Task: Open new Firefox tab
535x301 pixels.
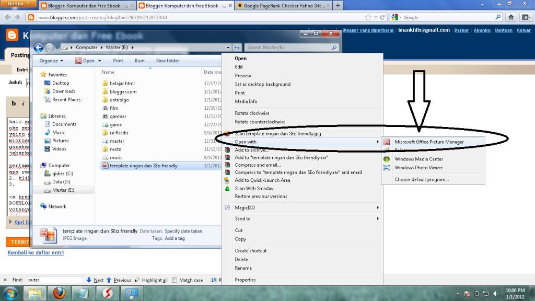Action: (338, 5)
